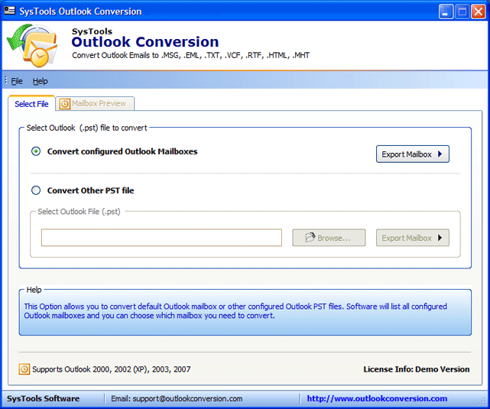Click the Supports Outlook 2000, 2002 (XP) text
490x409 pixels.
click(x=112, y=369)
